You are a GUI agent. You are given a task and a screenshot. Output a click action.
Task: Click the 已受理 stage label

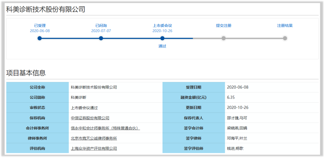point(40,26)
